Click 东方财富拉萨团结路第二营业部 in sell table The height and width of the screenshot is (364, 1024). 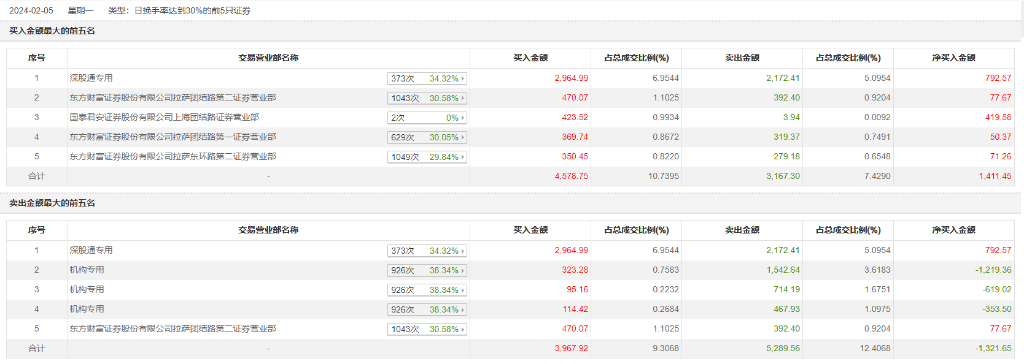tap(173, 328)
